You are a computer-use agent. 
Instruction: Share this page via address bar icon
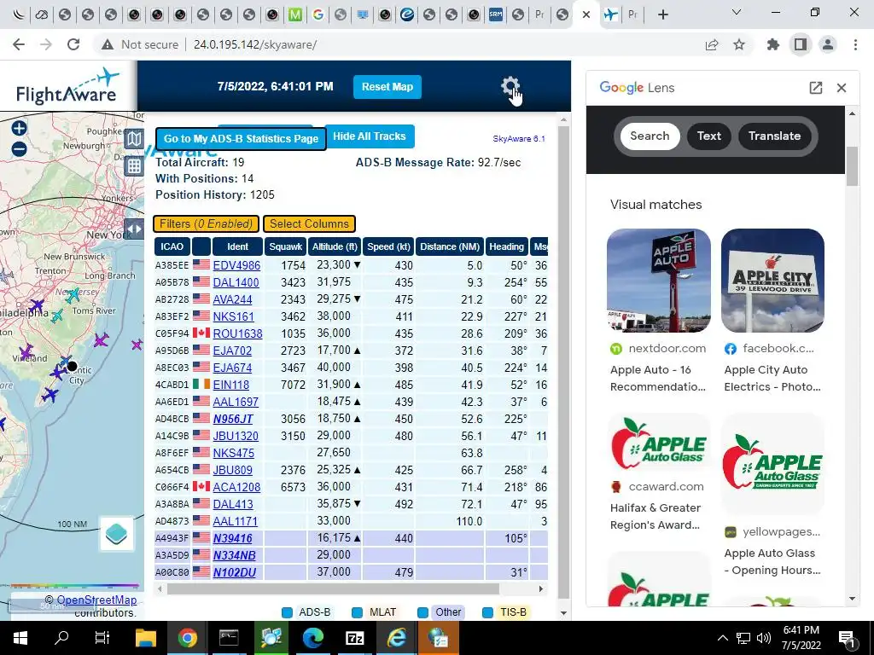coord(712,44)
